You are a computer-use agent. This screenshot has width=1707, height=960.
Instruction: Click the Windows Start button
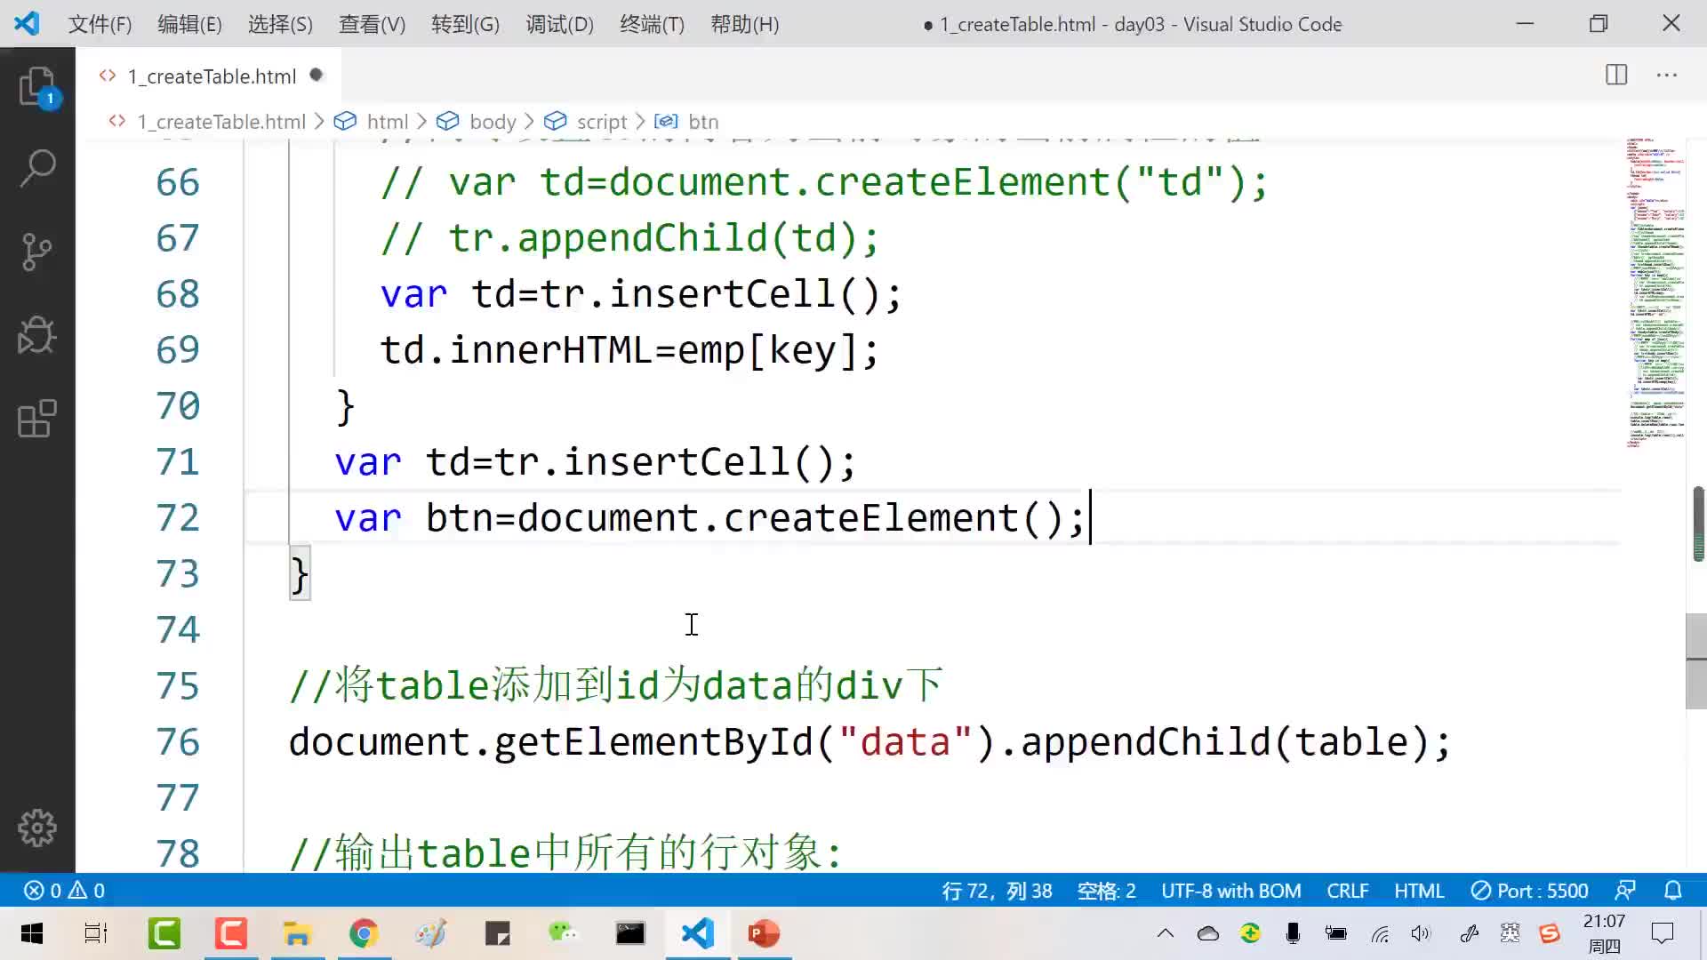(32, 933)
